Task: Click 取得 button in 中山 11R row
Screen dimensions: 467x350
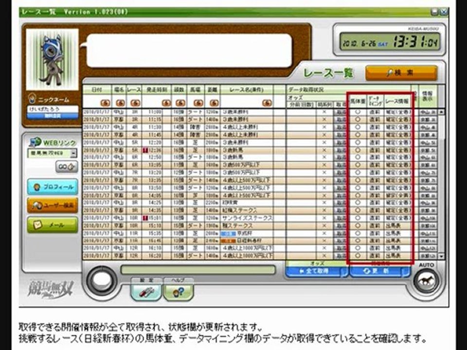Action: (x=340, y=233)
